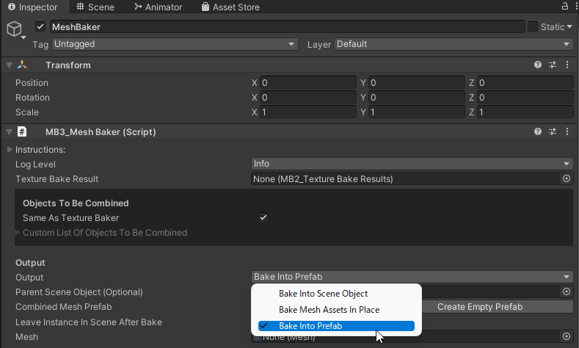Edit the MeshBaker name field

click(x=287, y=26)
